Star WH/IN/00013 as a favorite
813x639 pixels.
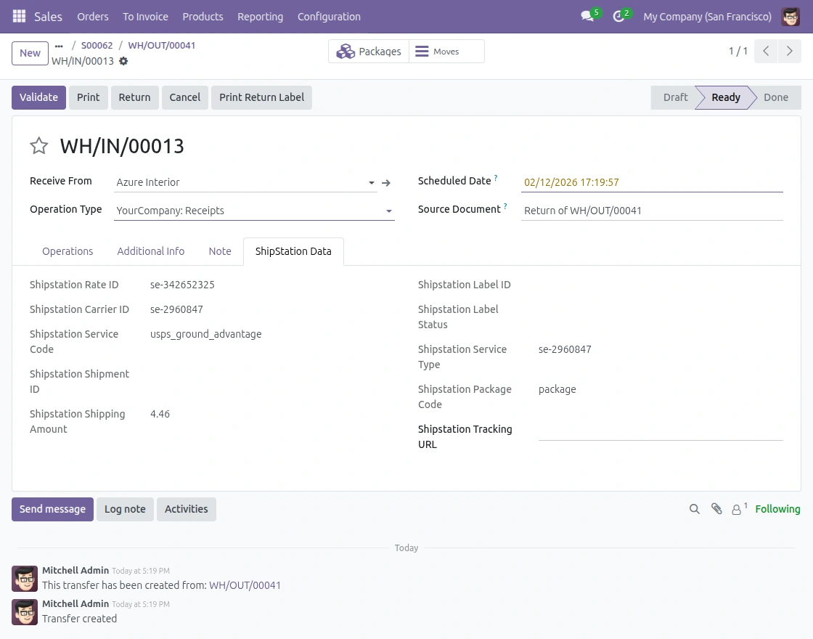coord(39,146)
